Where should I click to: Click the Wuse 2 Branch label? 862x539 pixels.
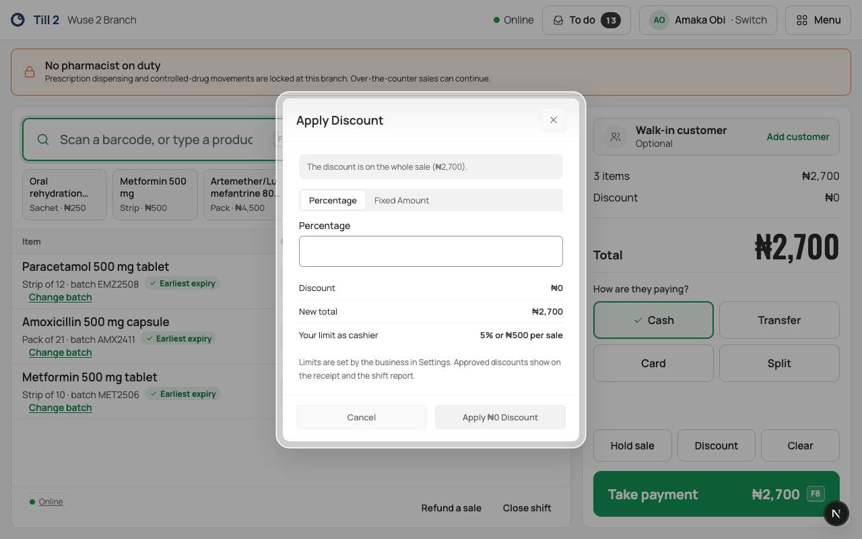(102, 20)
